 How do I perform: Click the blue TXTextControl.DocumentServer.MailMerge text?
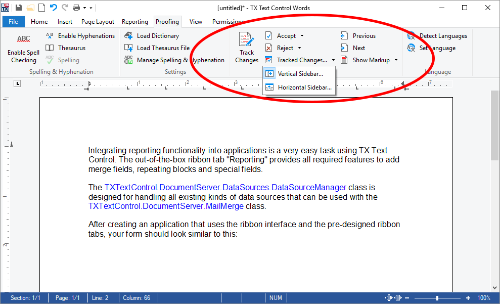(x=166, y=206)
